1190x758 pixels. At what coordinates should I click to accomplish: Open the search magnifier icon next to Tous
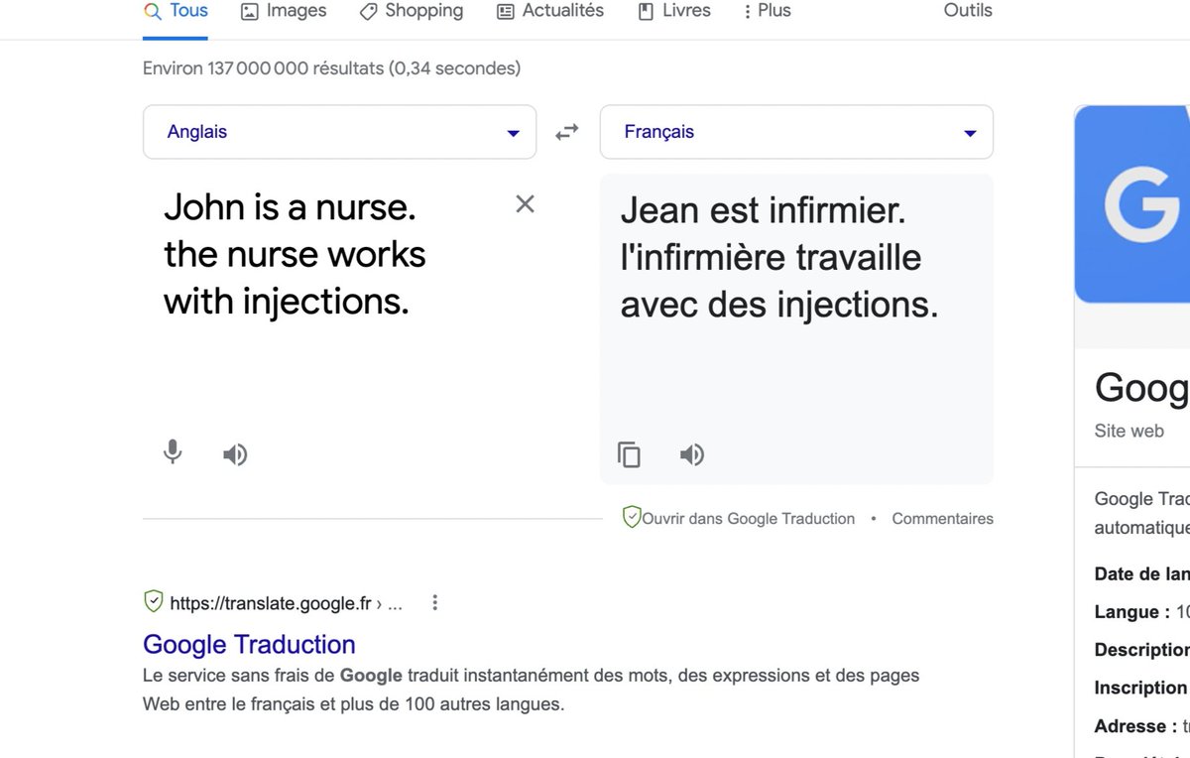(151, 11)
